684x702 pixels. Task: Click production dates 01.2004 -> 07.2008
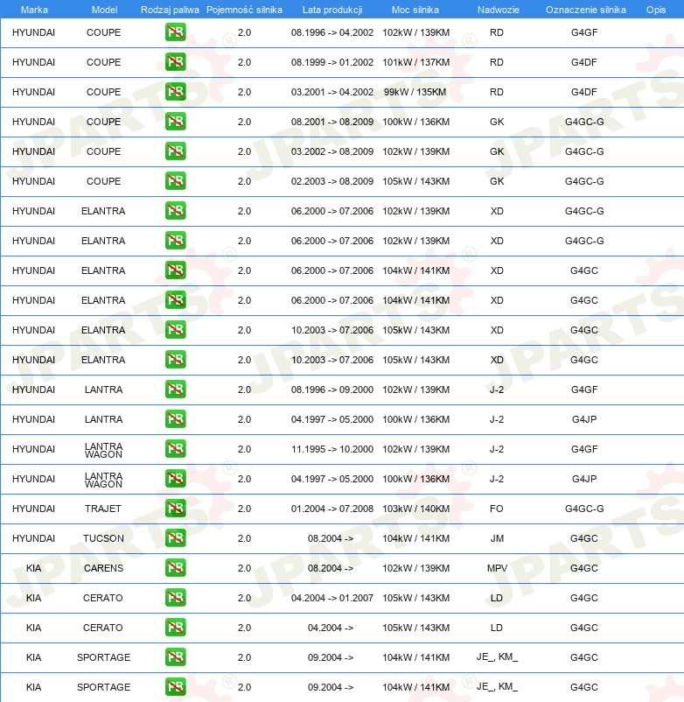[x=332, y=509]
